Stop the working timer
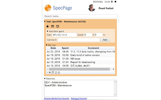Image resolution: width=161 pixels, height=100 pixels. click(x=115, y=2)
